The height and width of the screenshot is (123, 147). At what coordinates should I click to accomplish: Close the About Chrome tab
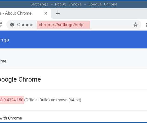click(46, 13)
